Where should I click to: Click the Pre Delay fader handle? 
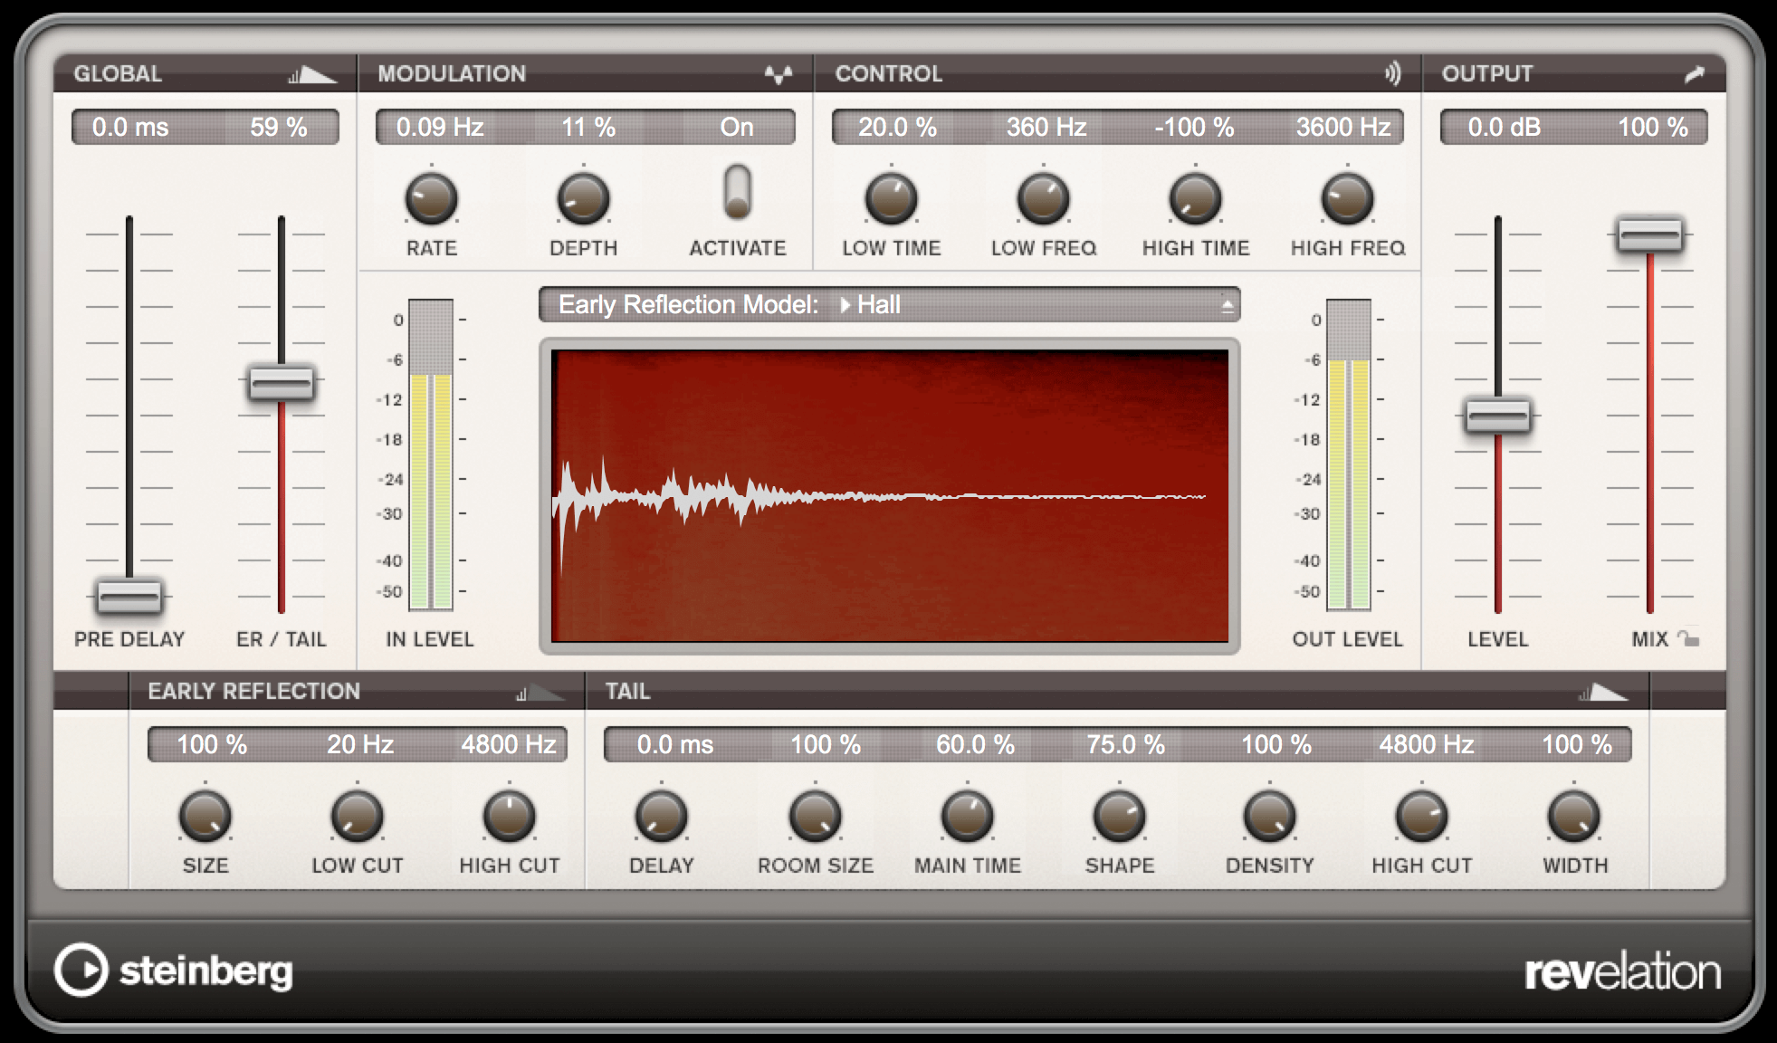(129, 596)
